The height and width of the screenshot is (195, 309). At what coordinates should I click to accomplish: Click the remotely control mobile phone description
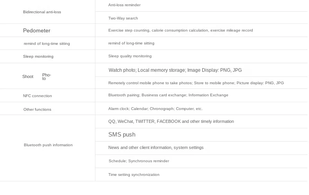196,83
